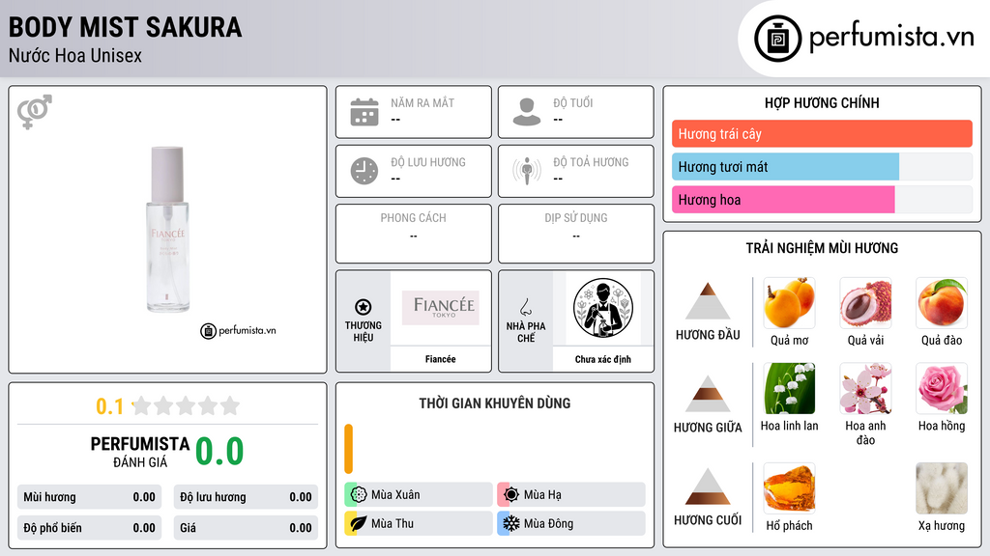Click the Hương hoa accord bar
This screenshot has height=556, width=990.
(822, 199)
